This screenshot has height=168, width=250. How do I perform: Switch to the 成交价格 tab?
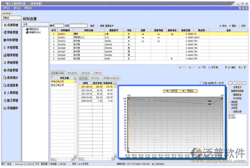point(83,78)
